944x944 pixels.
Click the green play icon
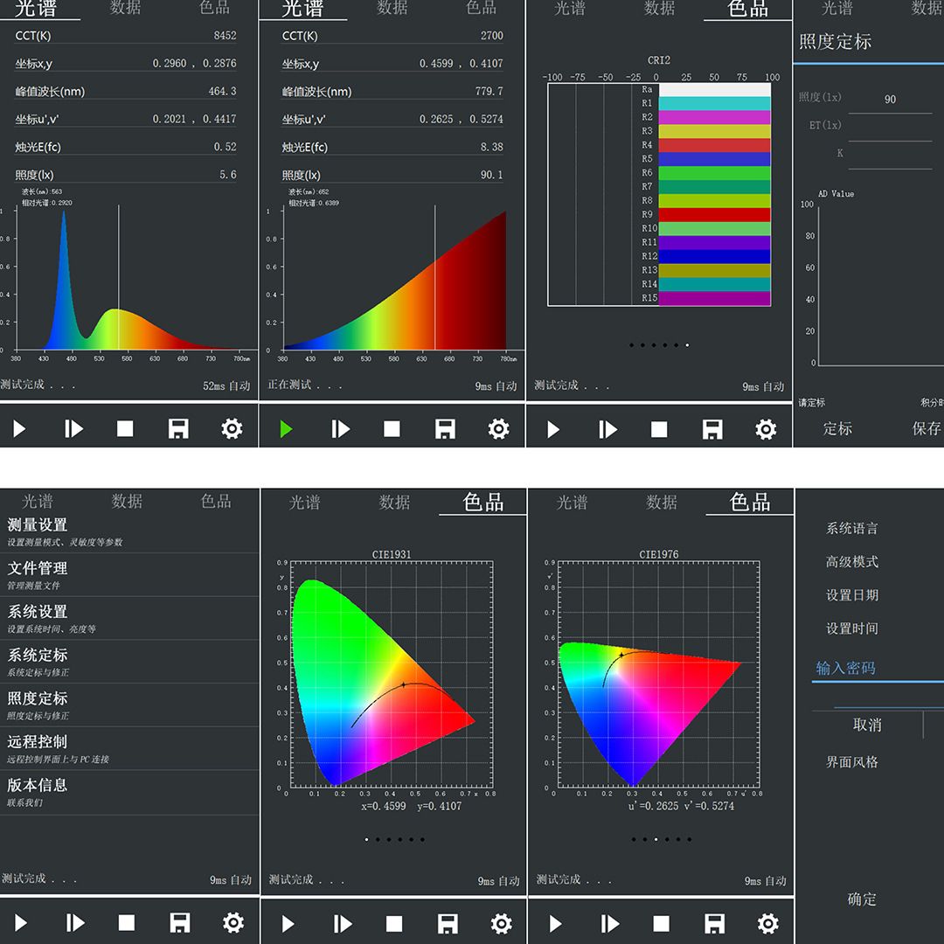[x=286, y=428]
